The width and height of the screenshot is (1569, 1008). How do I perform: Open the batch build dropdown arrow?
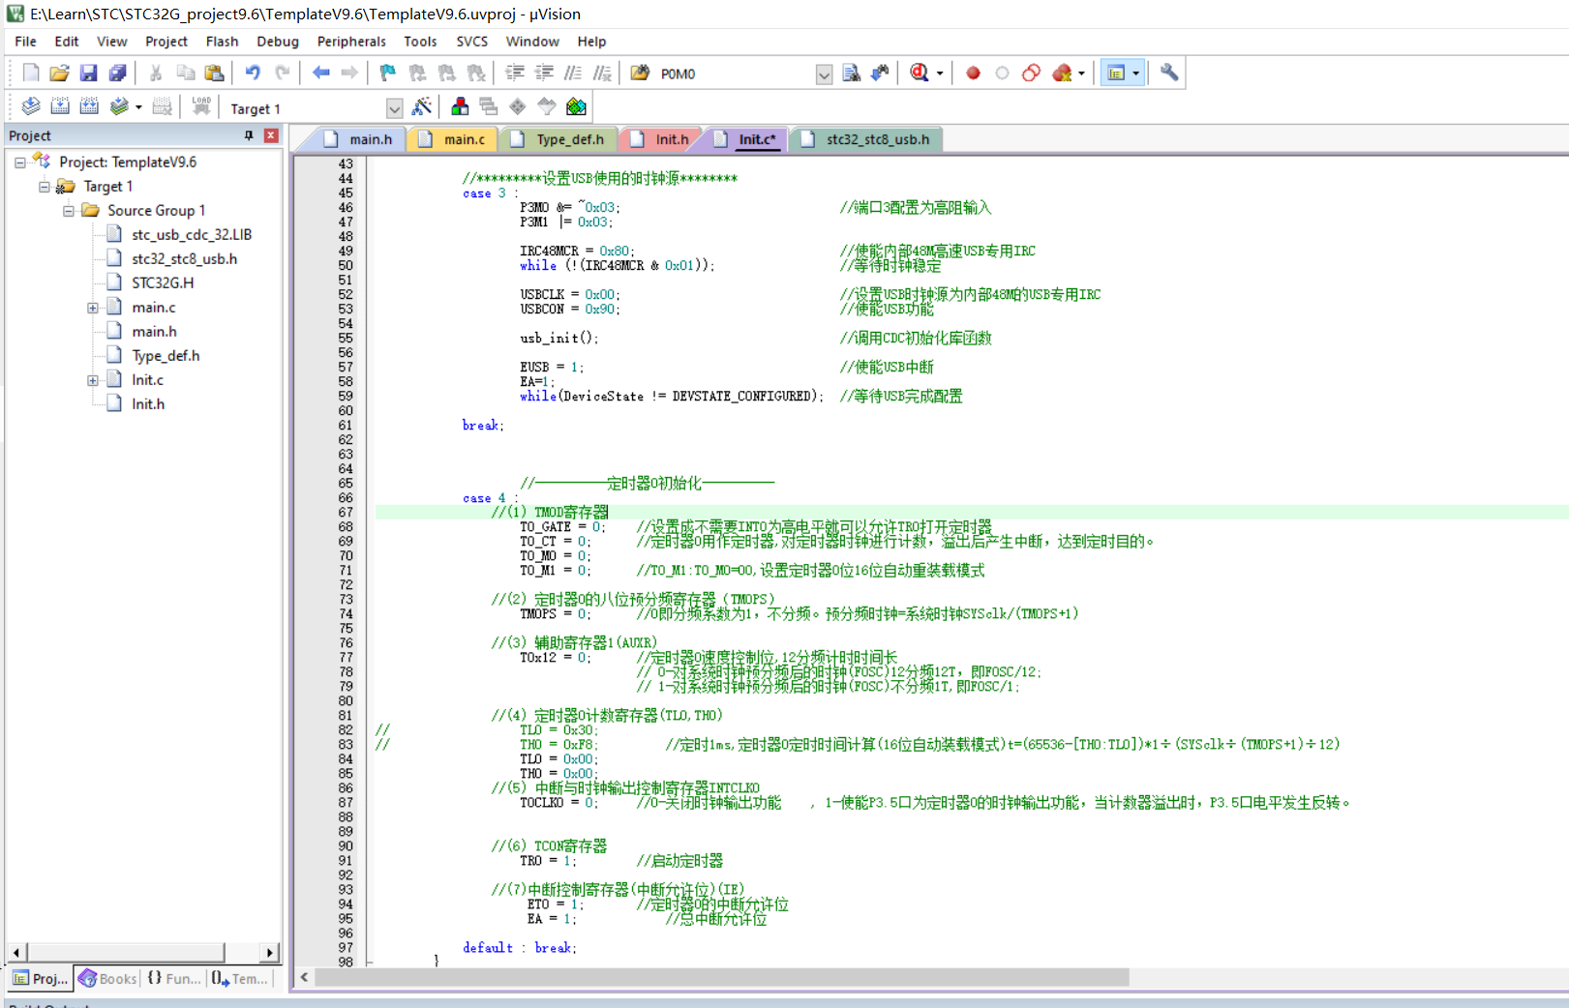[x=138, y=107]
